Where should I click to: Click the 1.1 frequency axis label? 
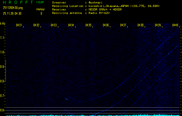3,38
